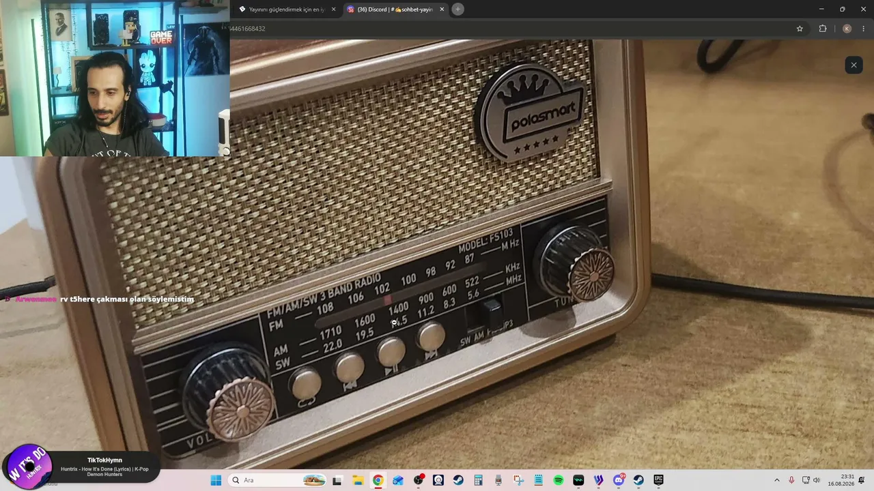The width and height of the screenshot is (874, 491).
Task: Open the volume control in system tray
Action: pyautogui.click(x=817, y=480)
